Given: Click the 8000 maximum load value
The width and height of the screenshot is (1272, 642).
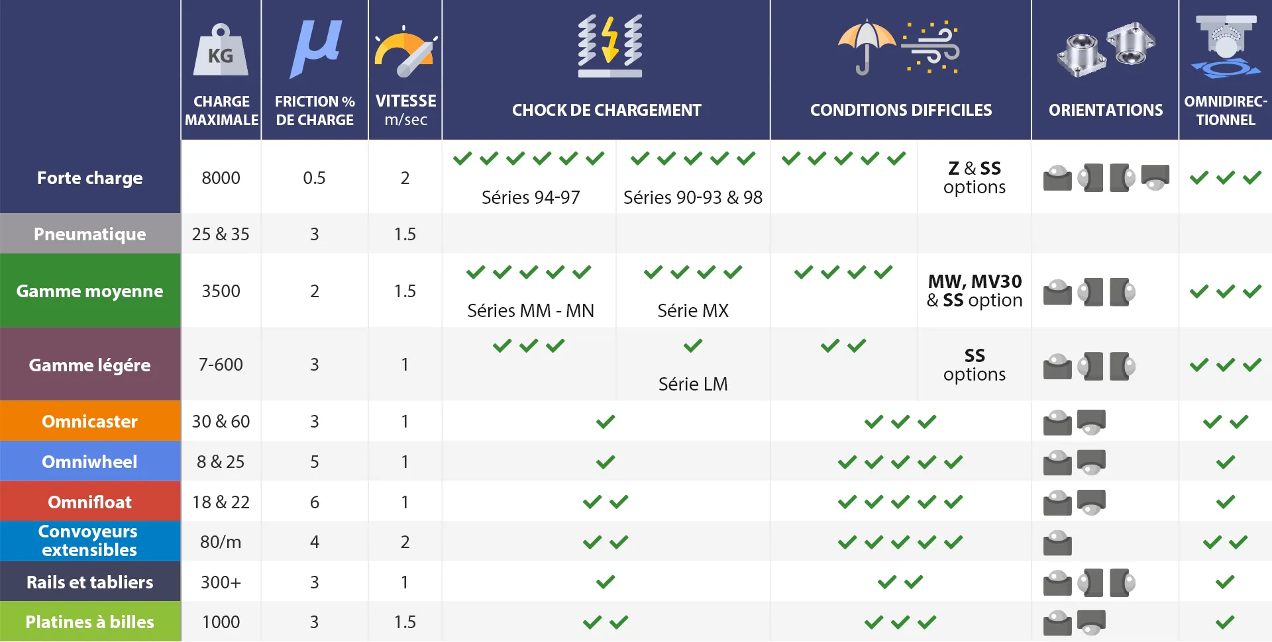Looking at the screenshot, I should (x=221, y=178).
